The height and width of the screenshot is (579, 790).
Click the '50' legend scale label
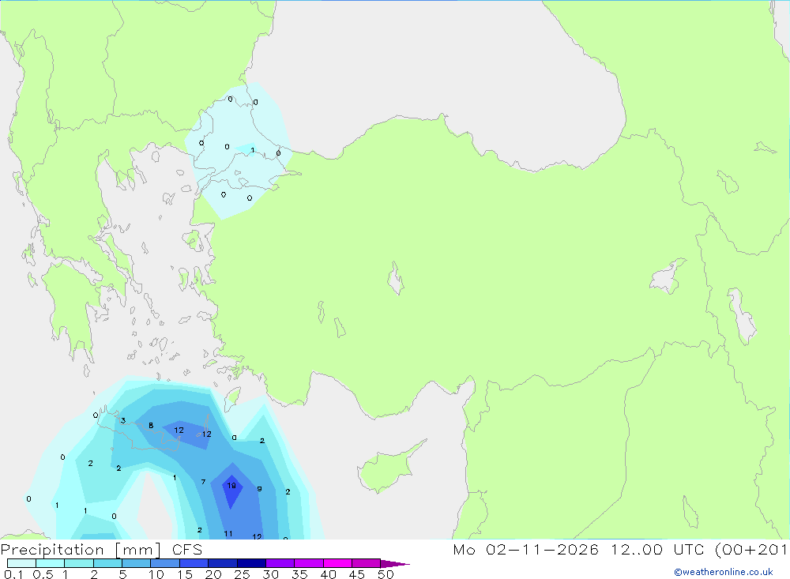click(386, 574)
